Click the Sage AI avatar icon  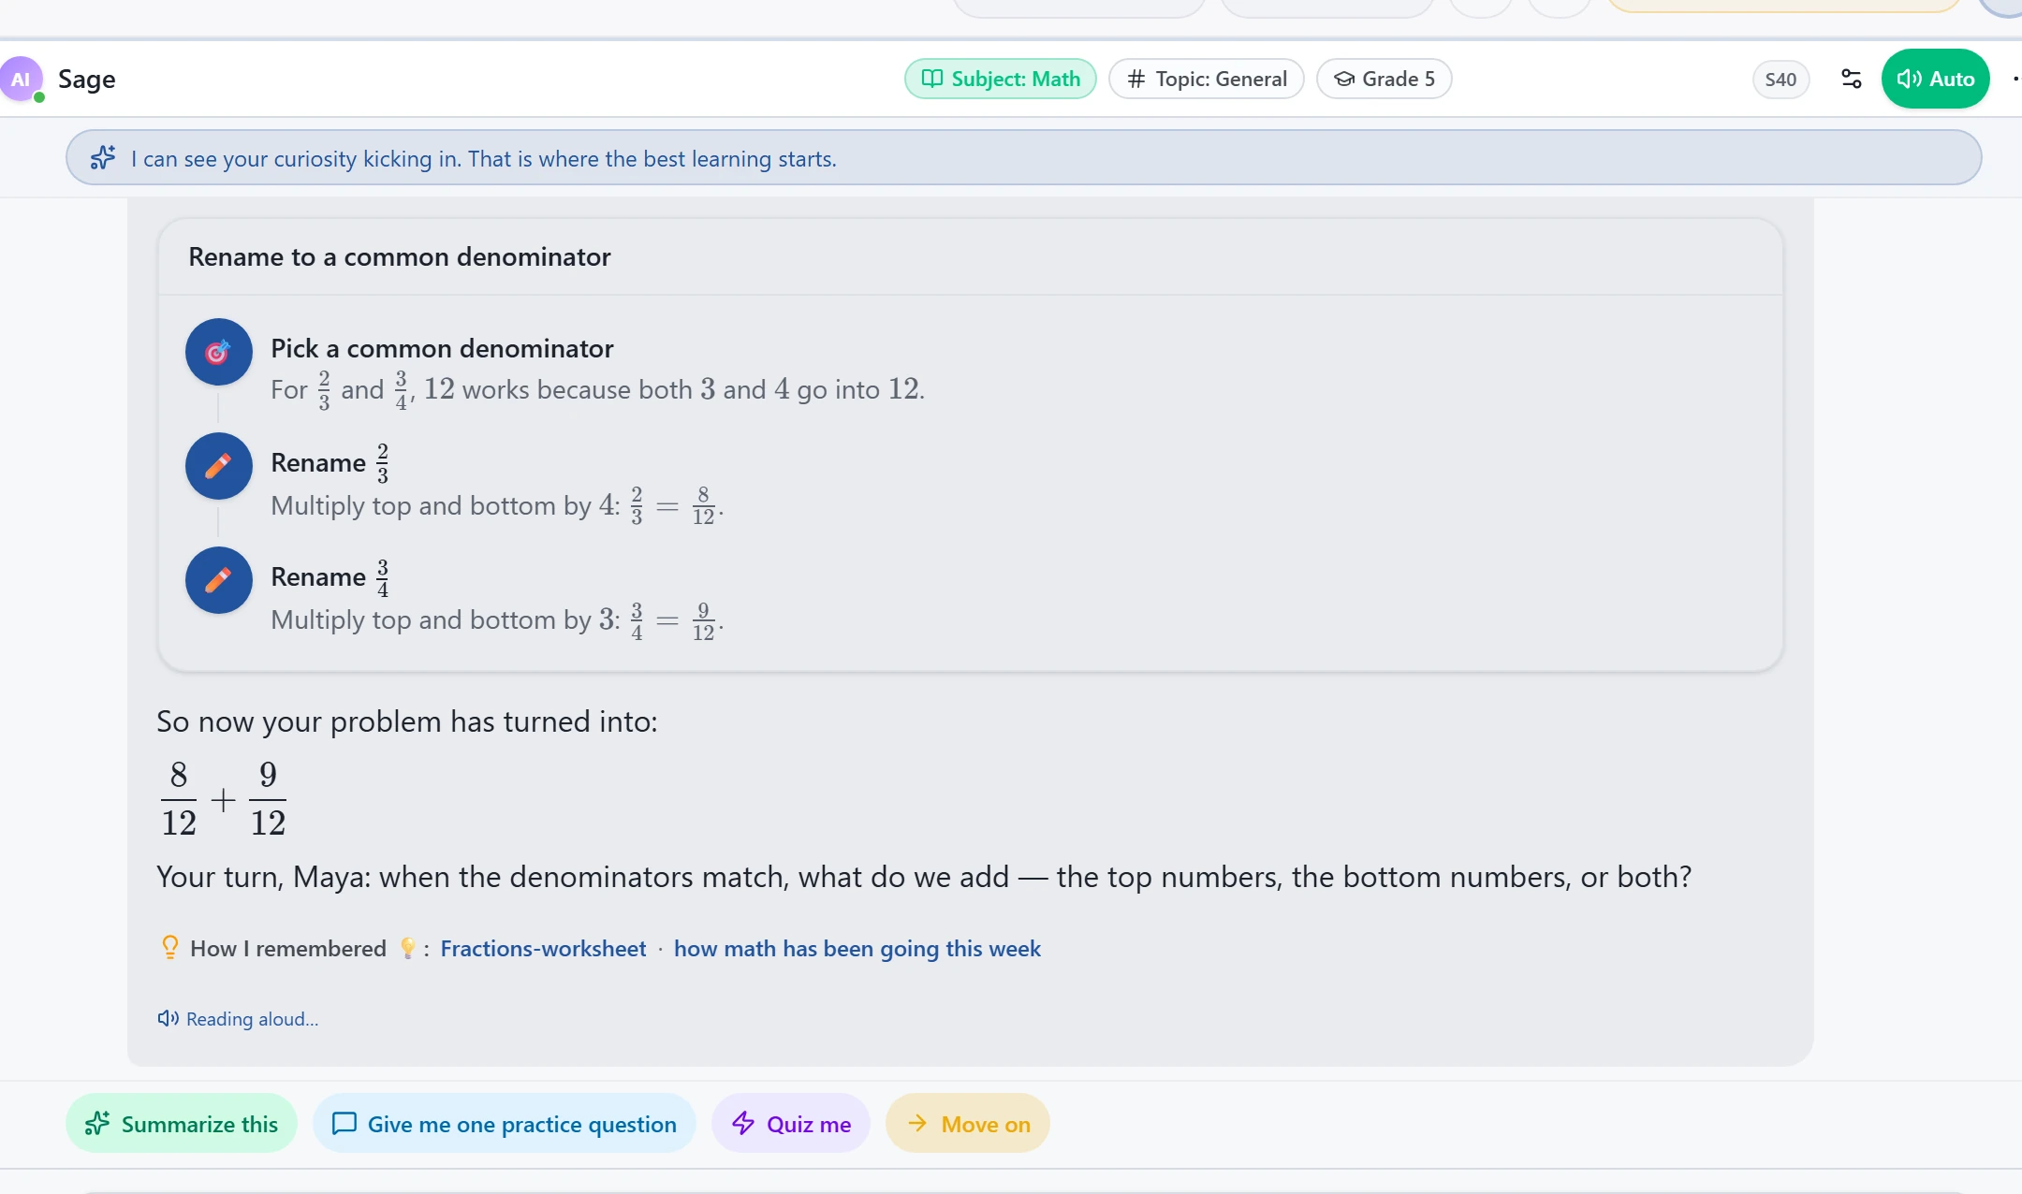coord(22,80)
